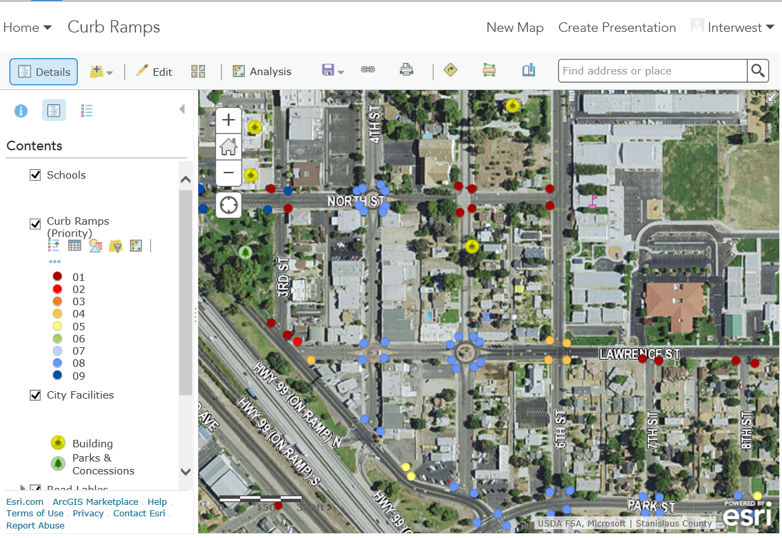This screenshot has width=782, height=538.
Task: Open the attribute table for Curb Ramps
Action: coord(74,245)
